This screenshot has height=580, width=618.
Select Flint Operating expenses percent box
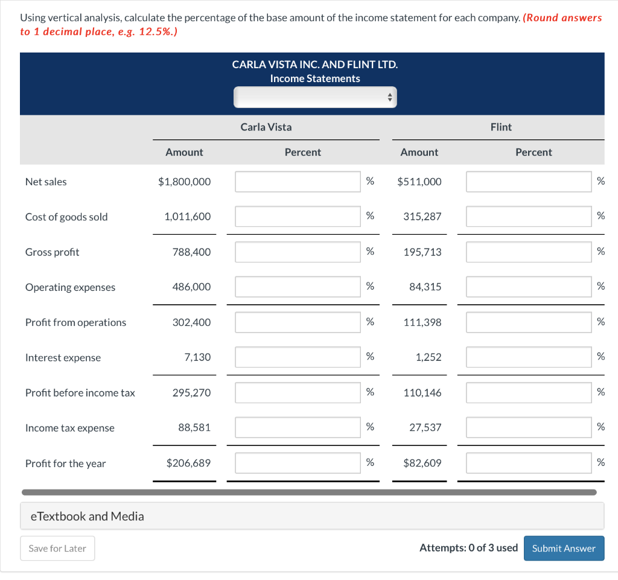pos(528,286)
